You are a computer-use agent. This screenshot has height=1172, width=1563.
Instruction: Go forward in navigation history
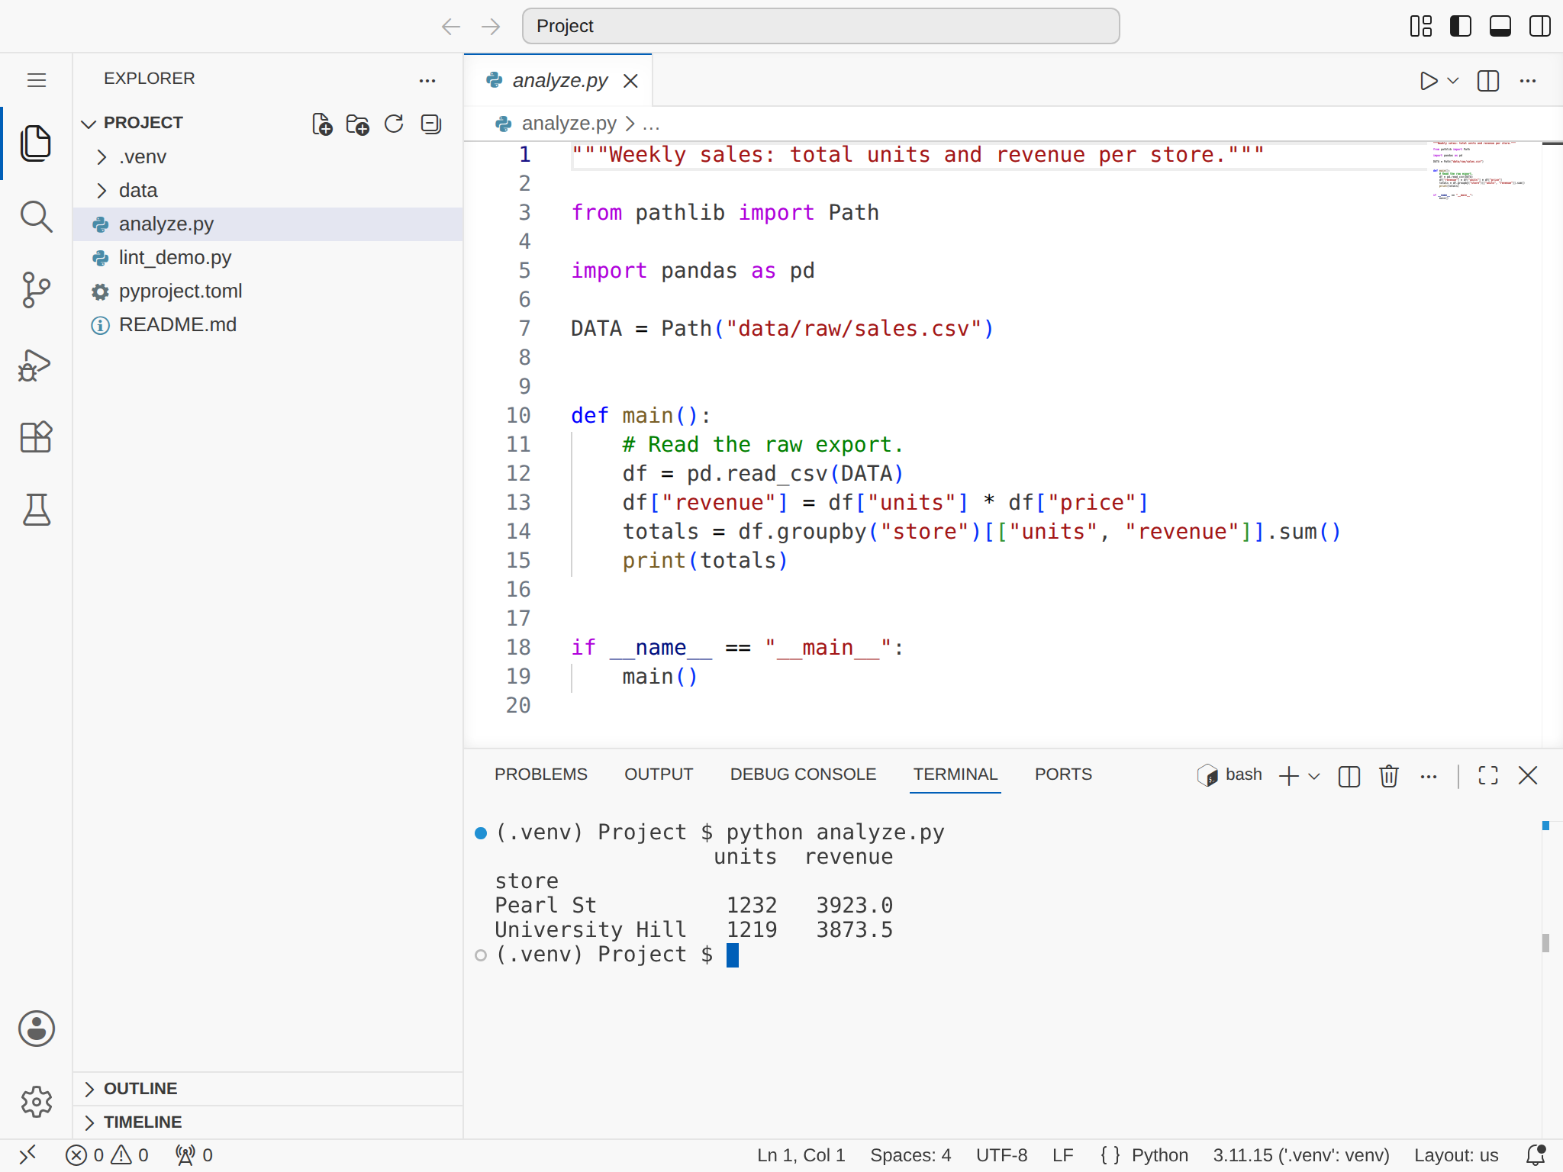click(491, 27)
